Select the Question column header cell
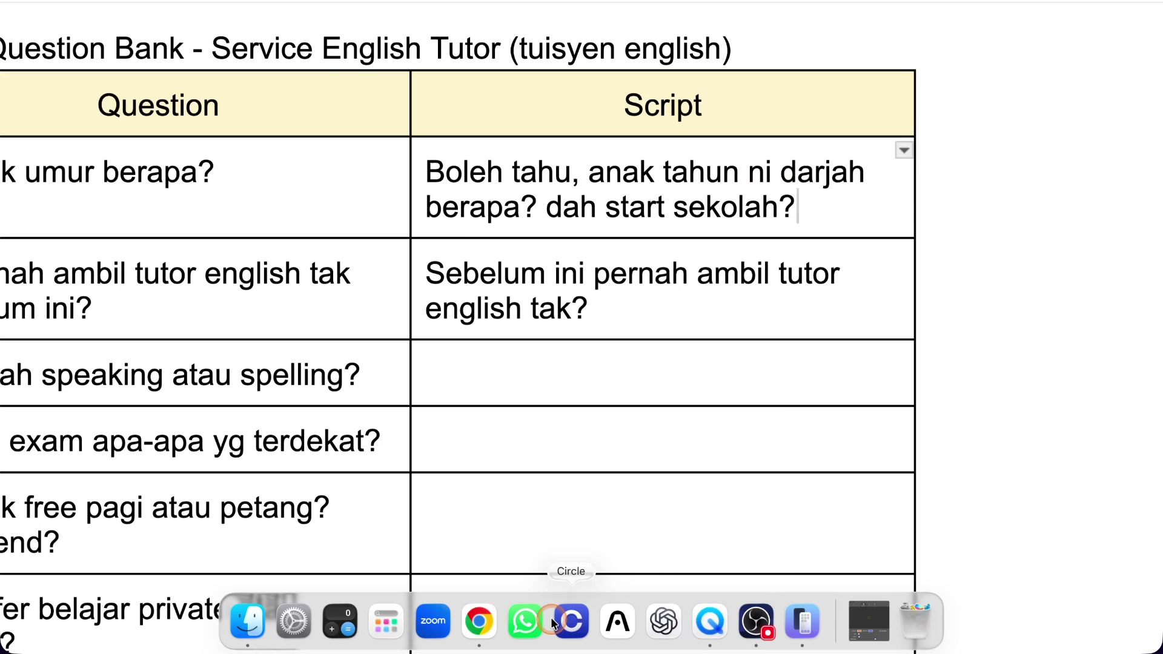The image size is (1163, 654). point(205,104)
